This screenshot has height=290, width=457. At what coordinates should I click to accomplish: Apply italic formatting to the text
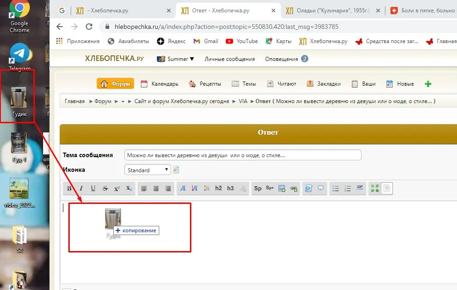(81, 188)
